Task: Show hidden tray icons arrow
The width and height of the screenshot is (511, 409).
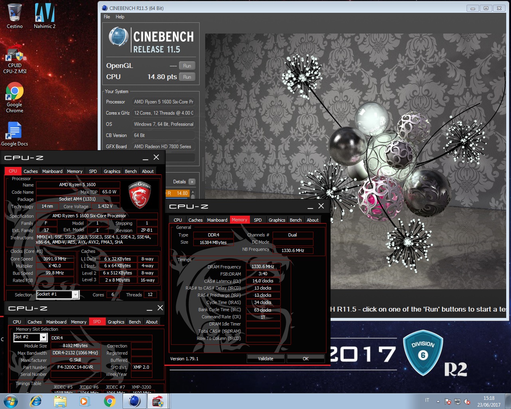Action: (x=438, y=401)
